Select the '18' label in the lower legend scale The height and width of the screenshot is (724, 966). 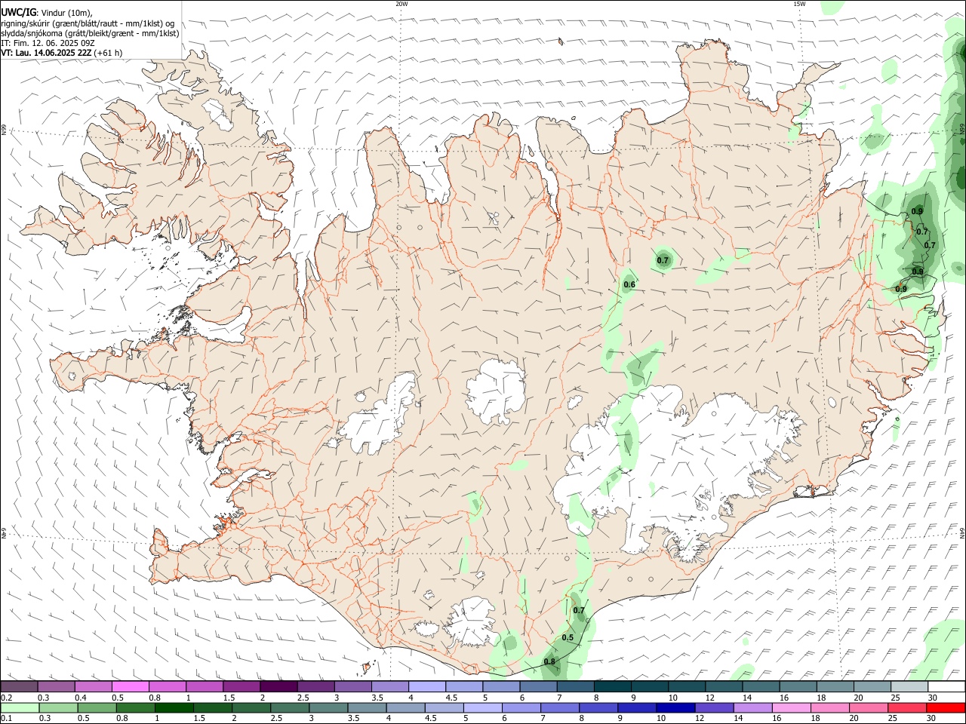(816, 719)
